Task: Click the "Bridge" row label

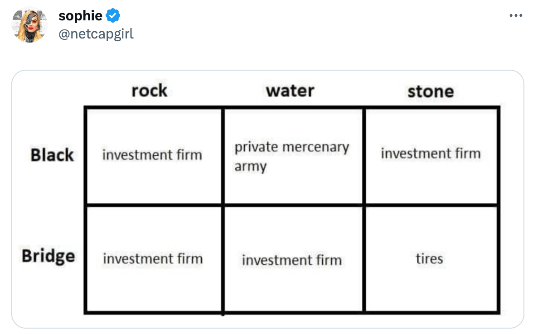Action: pos(48,256)
